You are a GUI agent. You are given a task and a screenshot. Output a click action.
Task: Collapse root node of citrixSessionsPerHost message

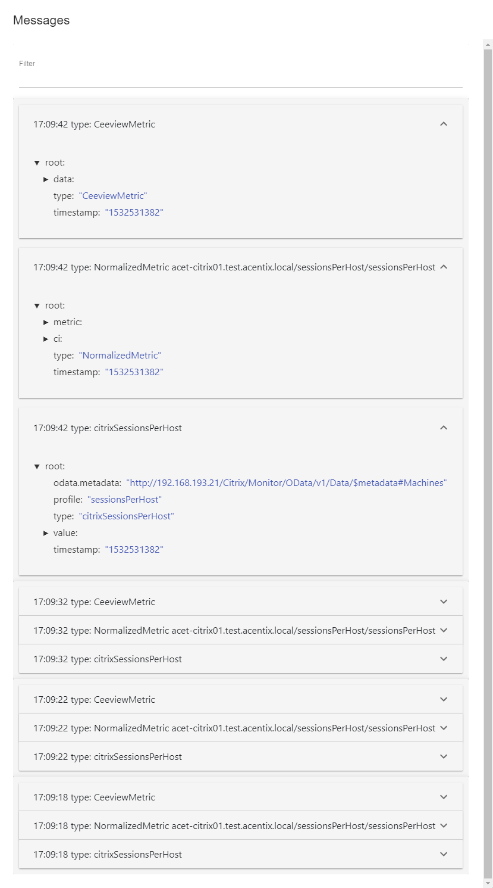point(37,466)
